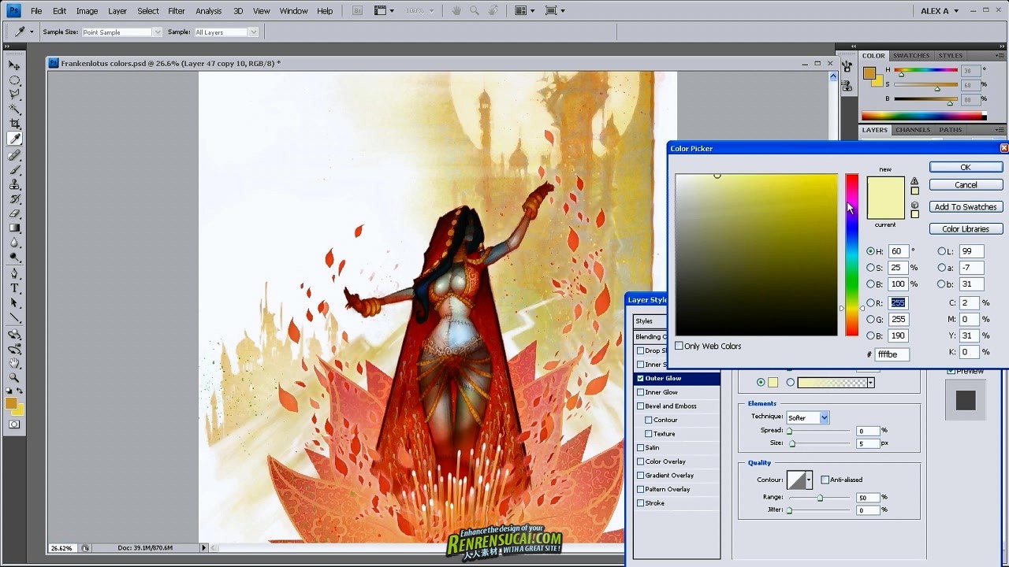Select the Crop tool
The image size is (1009, 567).
[14, 124]
